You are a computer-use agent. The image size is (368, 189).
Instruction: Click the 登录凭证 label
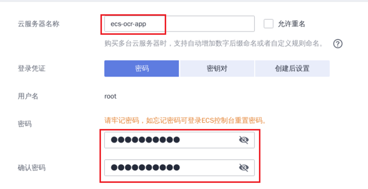[x=31, y=69]
